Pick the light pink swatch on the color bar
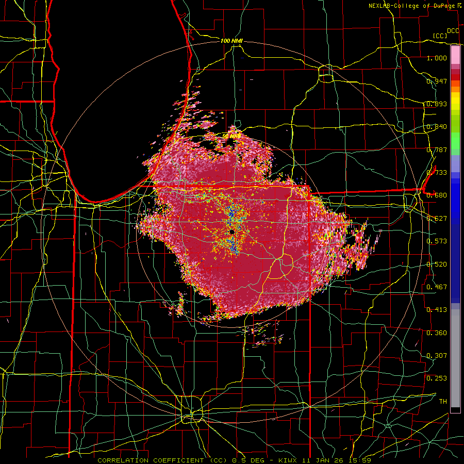 [x=455, y=55]
